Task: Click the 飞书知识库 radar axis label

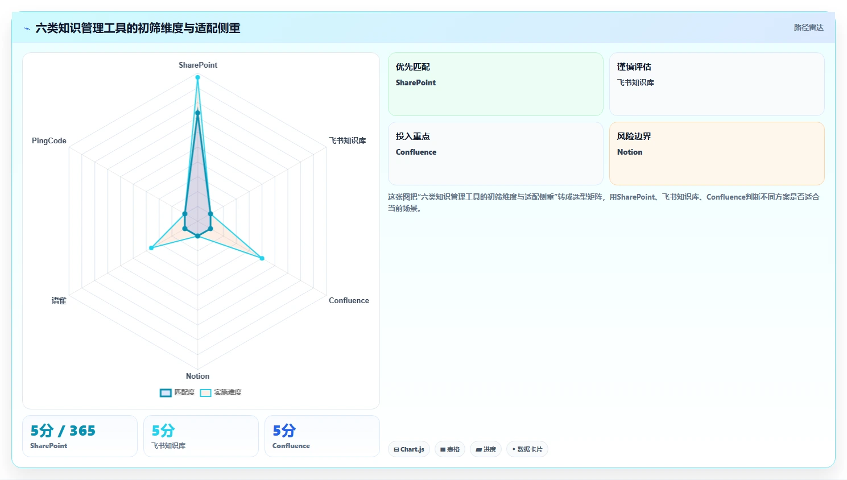Action: pos(347,140)
